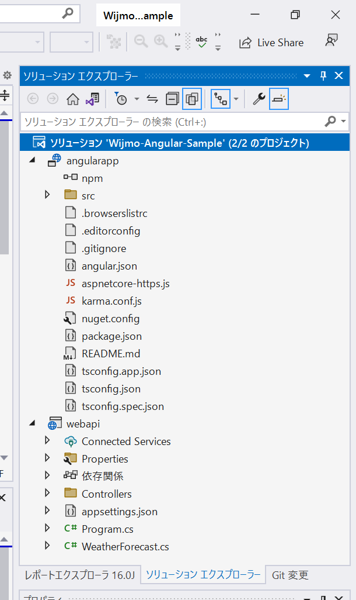The image size is (356, 600).
Task: Open Solution Explorer window position dropdown
Action: pyautogui.click(x=307, y=76)
